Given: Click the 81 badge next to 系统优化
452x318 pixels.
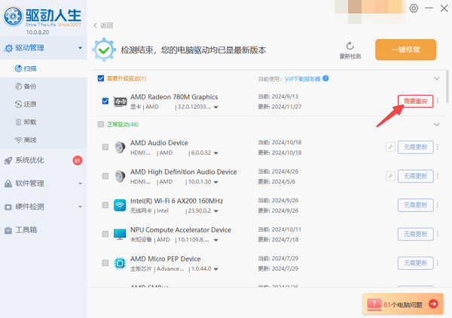Looking at the screenshot, I should (78, 160).
